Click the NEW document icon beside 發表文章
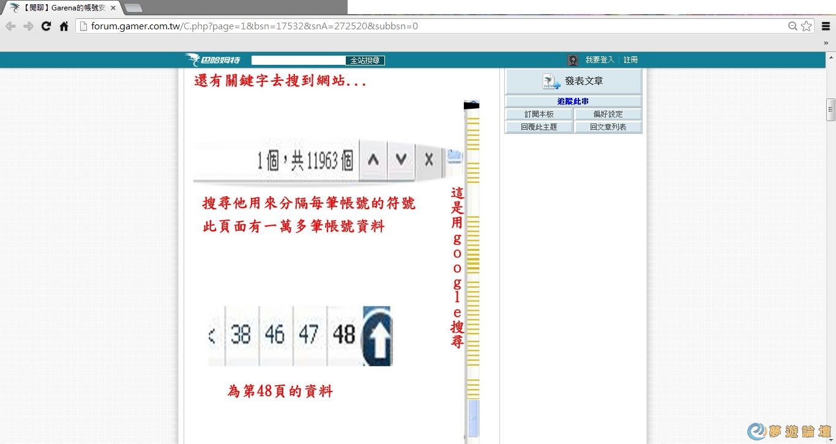 550,80
